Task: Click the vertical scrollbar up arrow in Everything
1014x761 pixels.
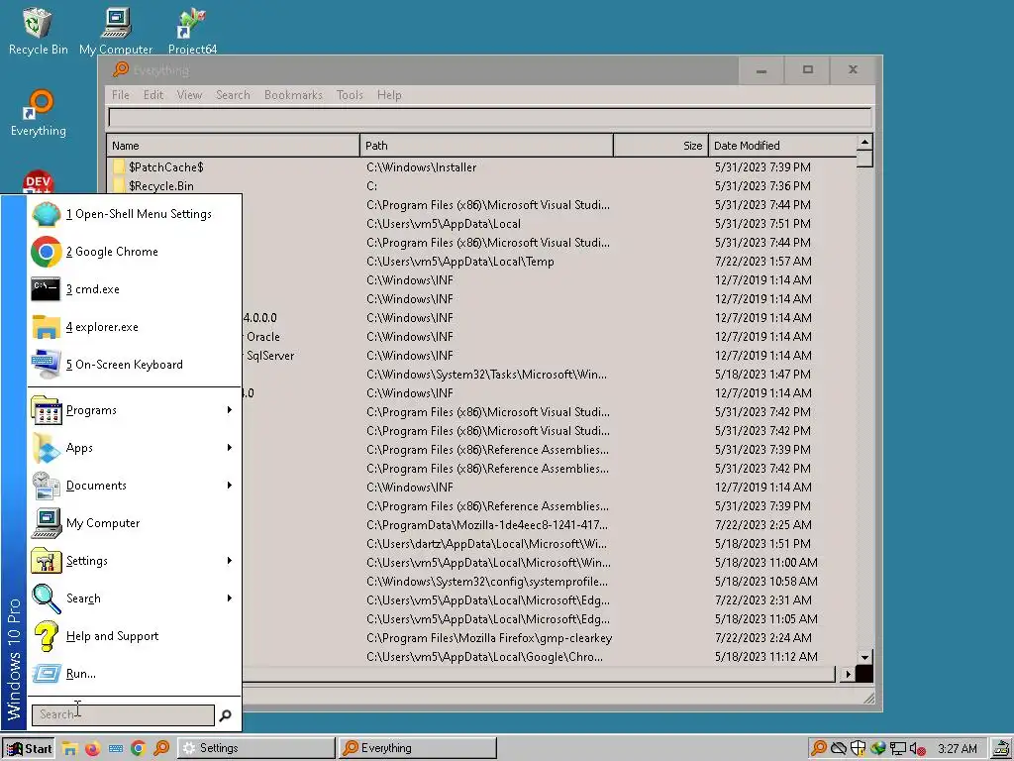Action: coord(864,142)
